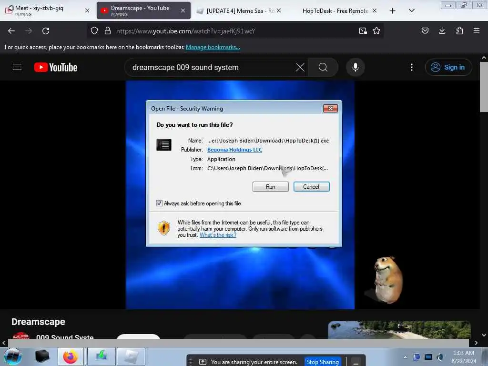
Task: Open Begonia Holdings LLC publisher link
Action: 234,150
